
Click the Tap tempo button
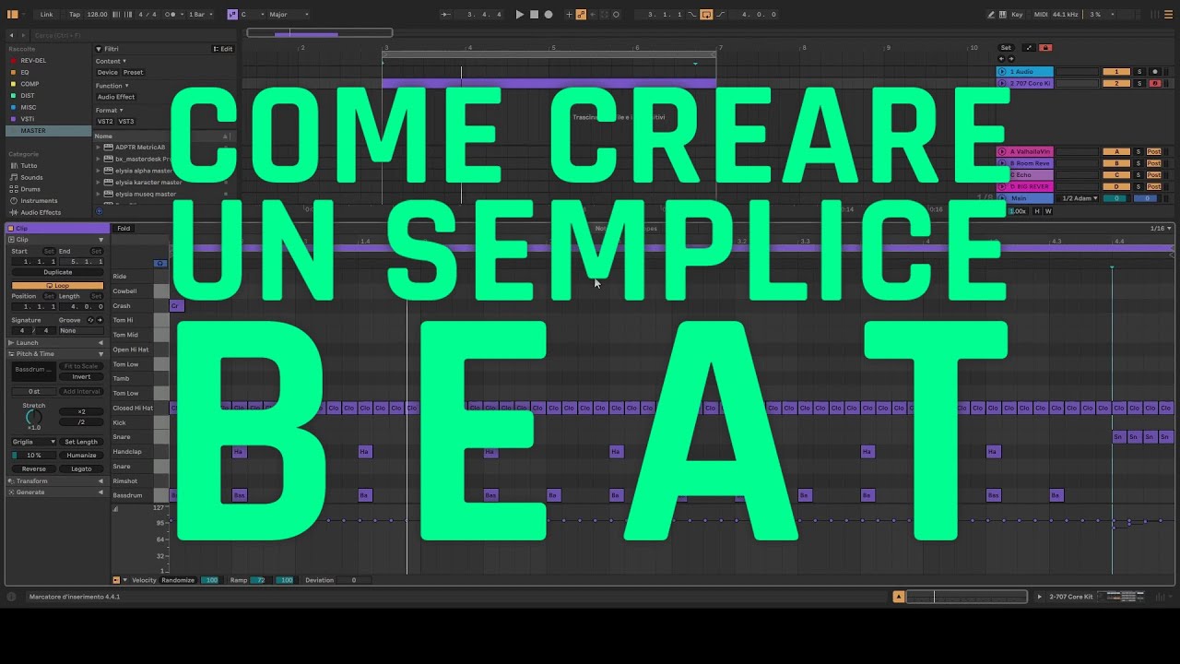(x=75, y=15)
